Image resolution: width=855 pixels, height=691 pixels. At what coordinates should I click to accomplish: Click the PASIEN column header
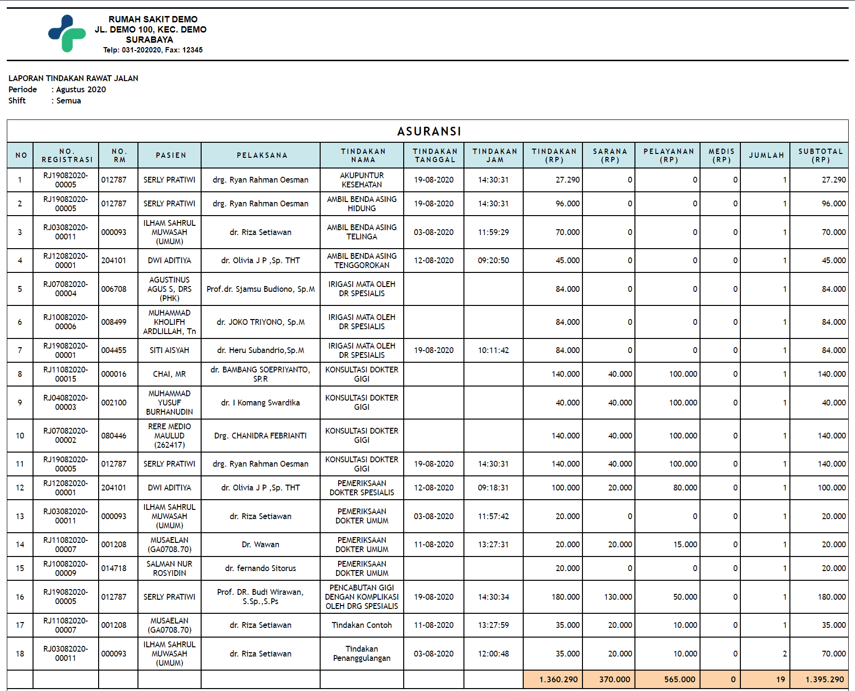171,155
